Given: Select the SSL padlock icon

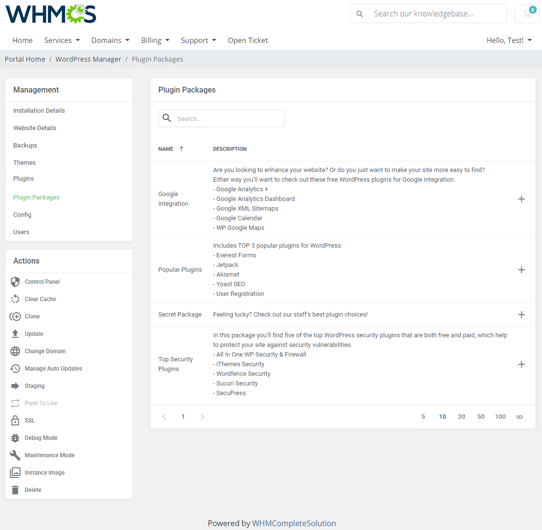Looking at the screenshot, I should point(15,420).
